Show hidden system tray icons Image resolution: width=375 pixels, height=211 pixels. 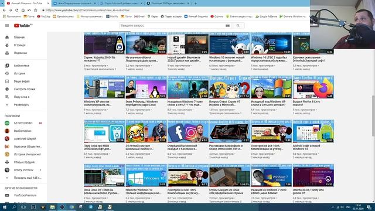click(333, 207)
